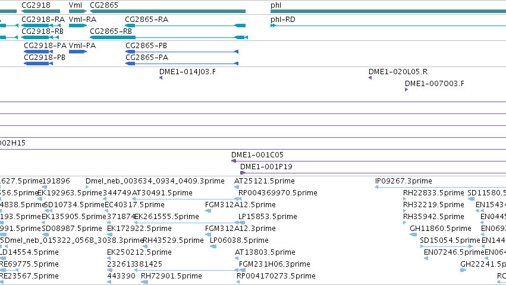The image size is (506, 285).
Task: Click the phl-RD transcript start arrowheads
Action: point(273,26)
